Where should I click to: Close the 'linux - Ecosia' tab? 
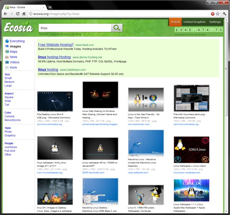point(43,7)
